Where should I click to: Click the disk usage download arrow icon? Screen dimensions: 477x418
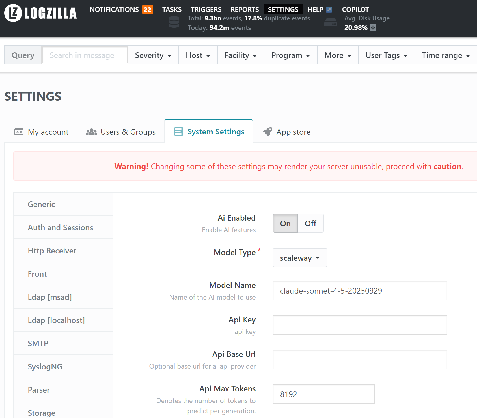(373, 28)
